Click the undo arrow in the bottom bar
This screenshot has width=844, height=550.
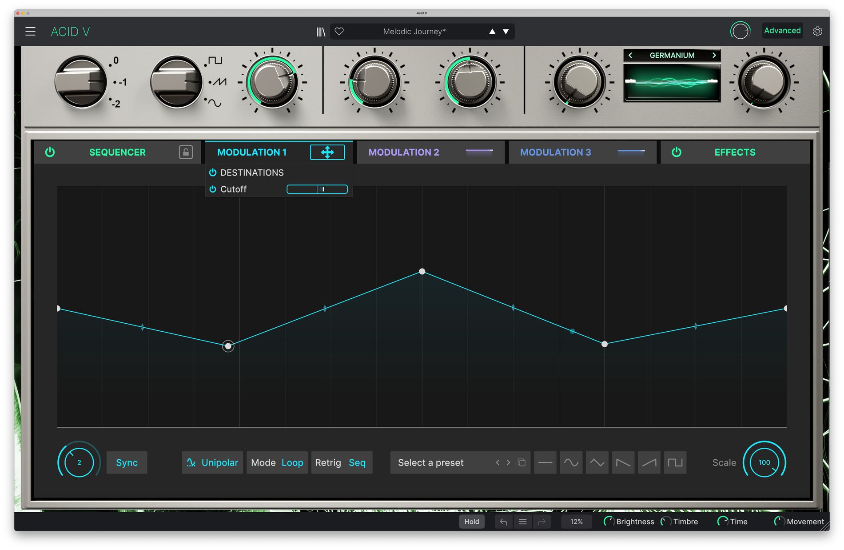coord(503,521)
